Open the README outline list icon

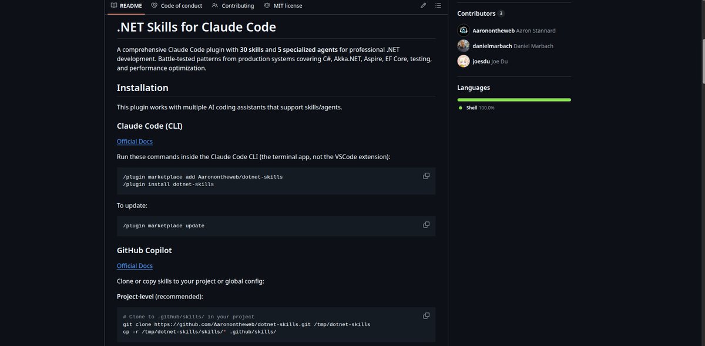(438, 5)
